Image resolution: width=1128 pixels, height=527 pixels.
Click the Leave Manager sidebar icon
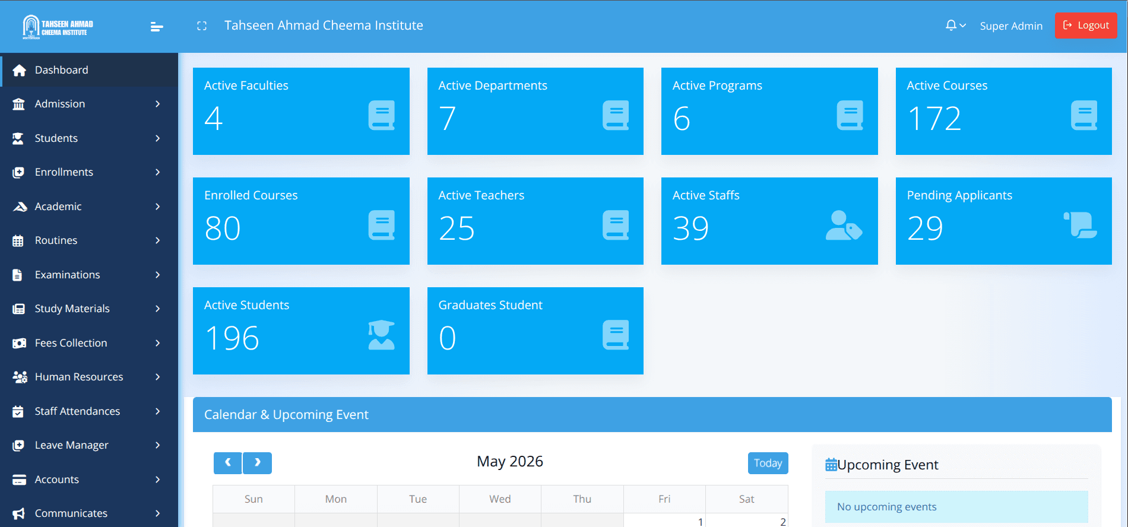click(x=18, y=445)
